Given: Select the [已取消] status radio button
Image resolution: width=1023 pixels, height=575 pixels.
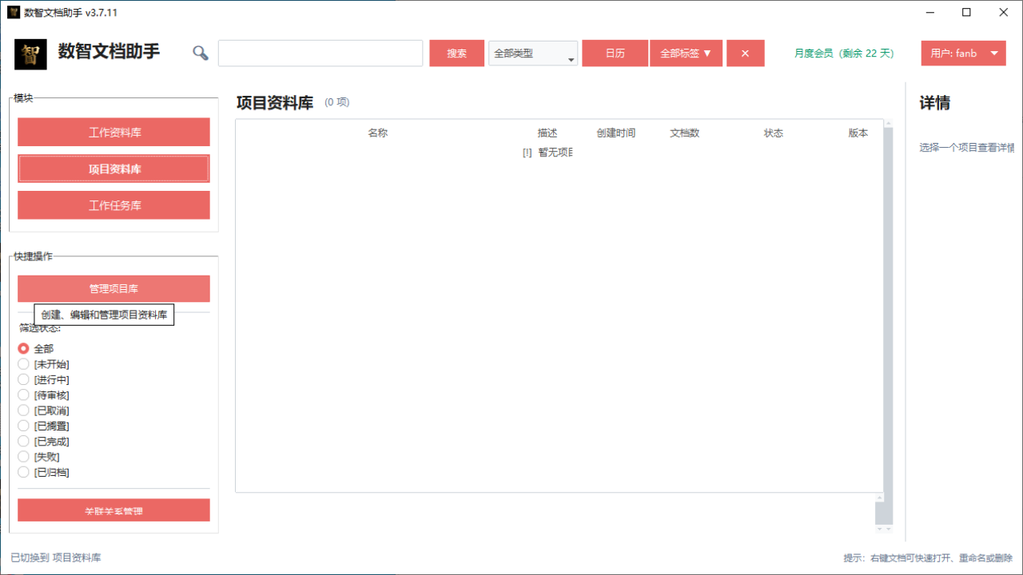Looking at the screenshot, I should (23, 410).
